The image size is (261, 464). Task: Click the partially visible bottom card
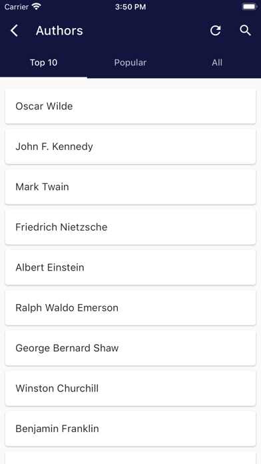130,458
